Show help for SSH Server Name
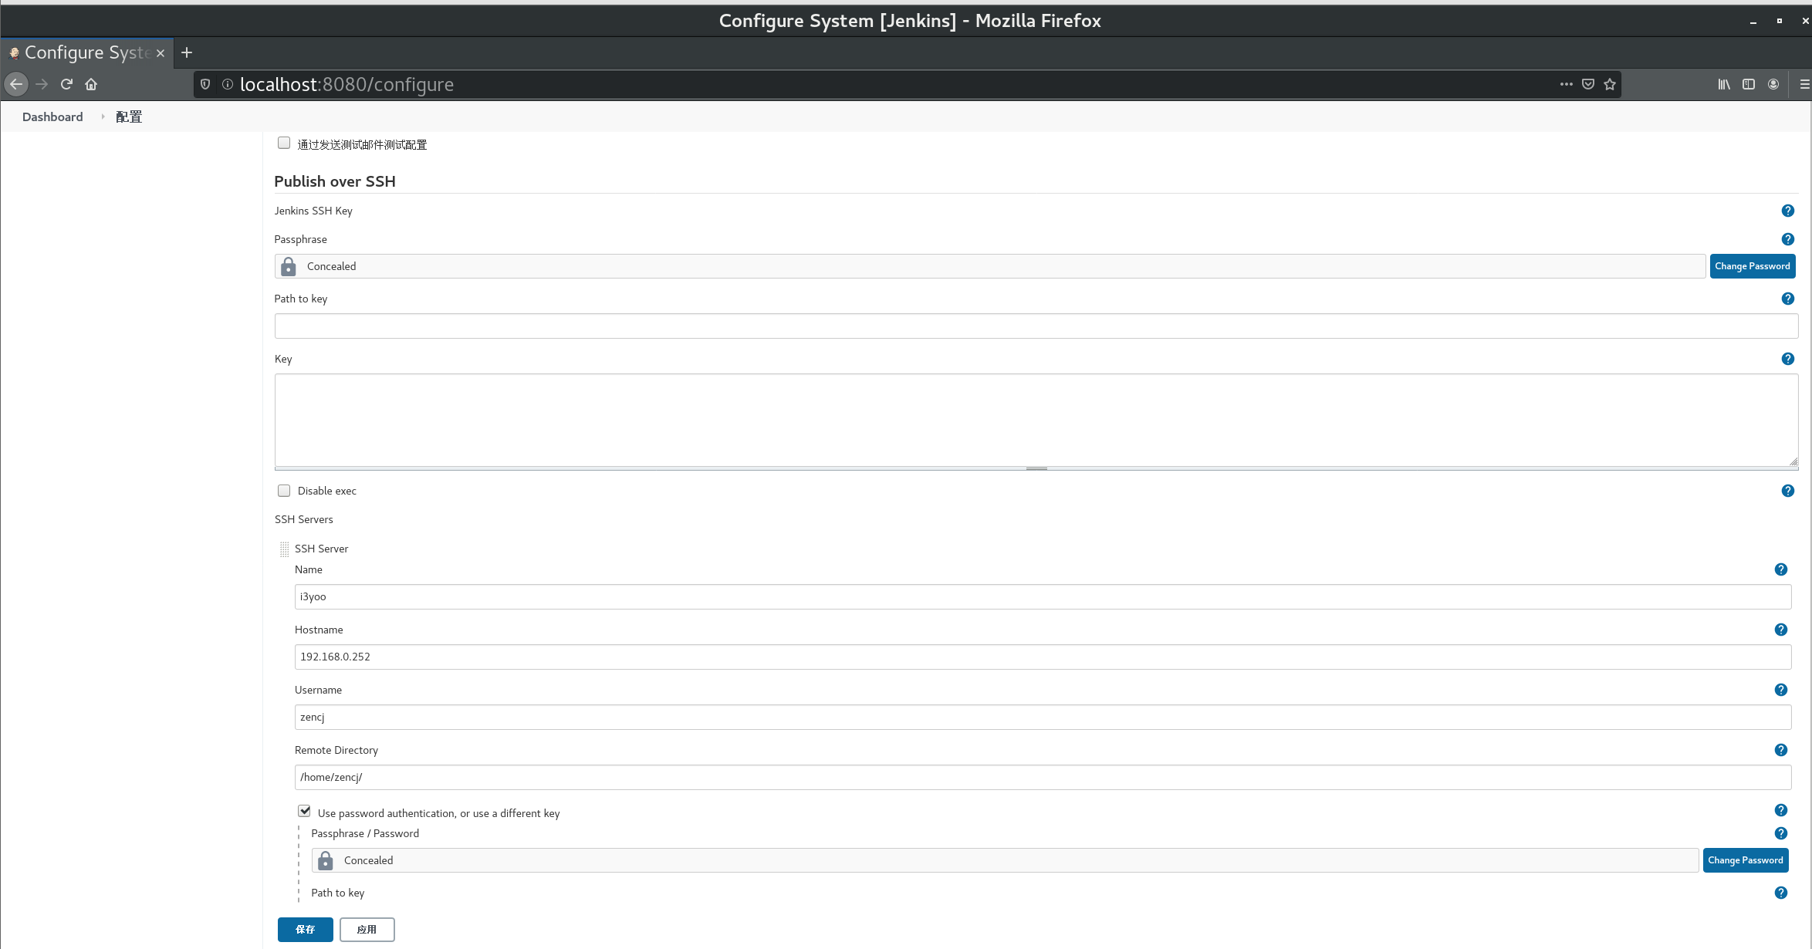 coord(1780,569)
